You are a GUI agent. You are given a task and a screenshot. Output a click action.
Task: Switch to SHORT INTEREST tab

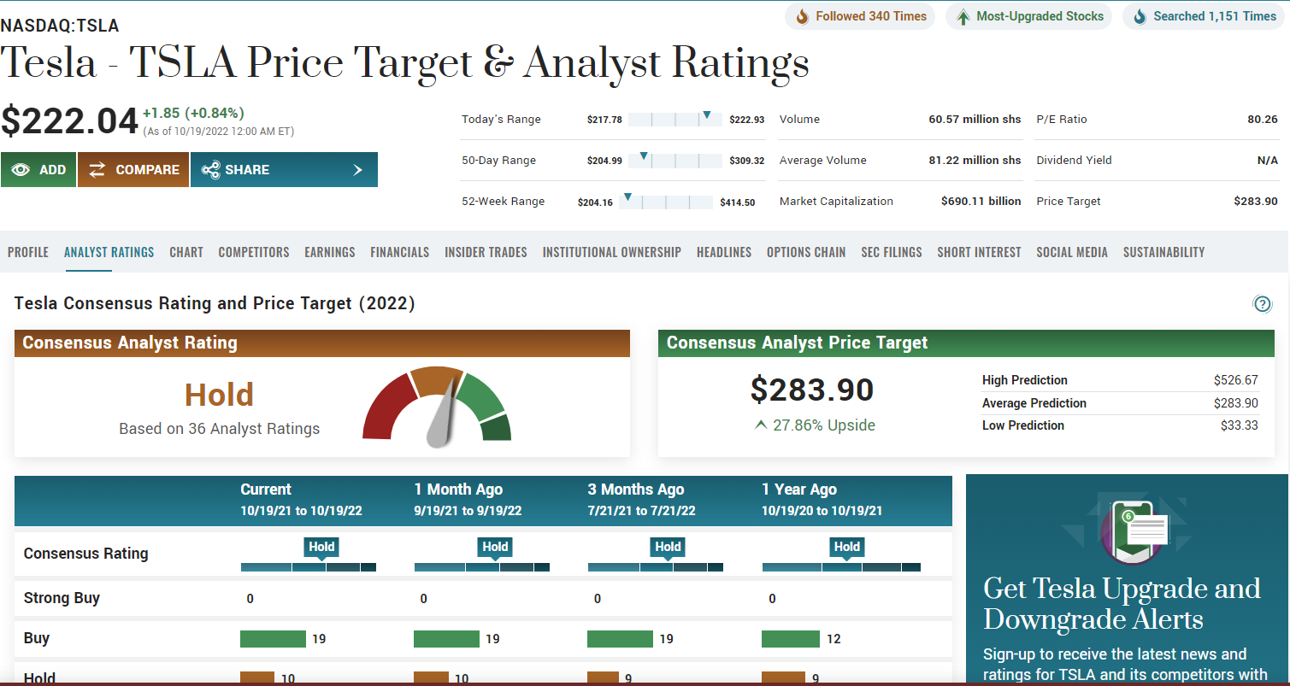click(979, 252)
